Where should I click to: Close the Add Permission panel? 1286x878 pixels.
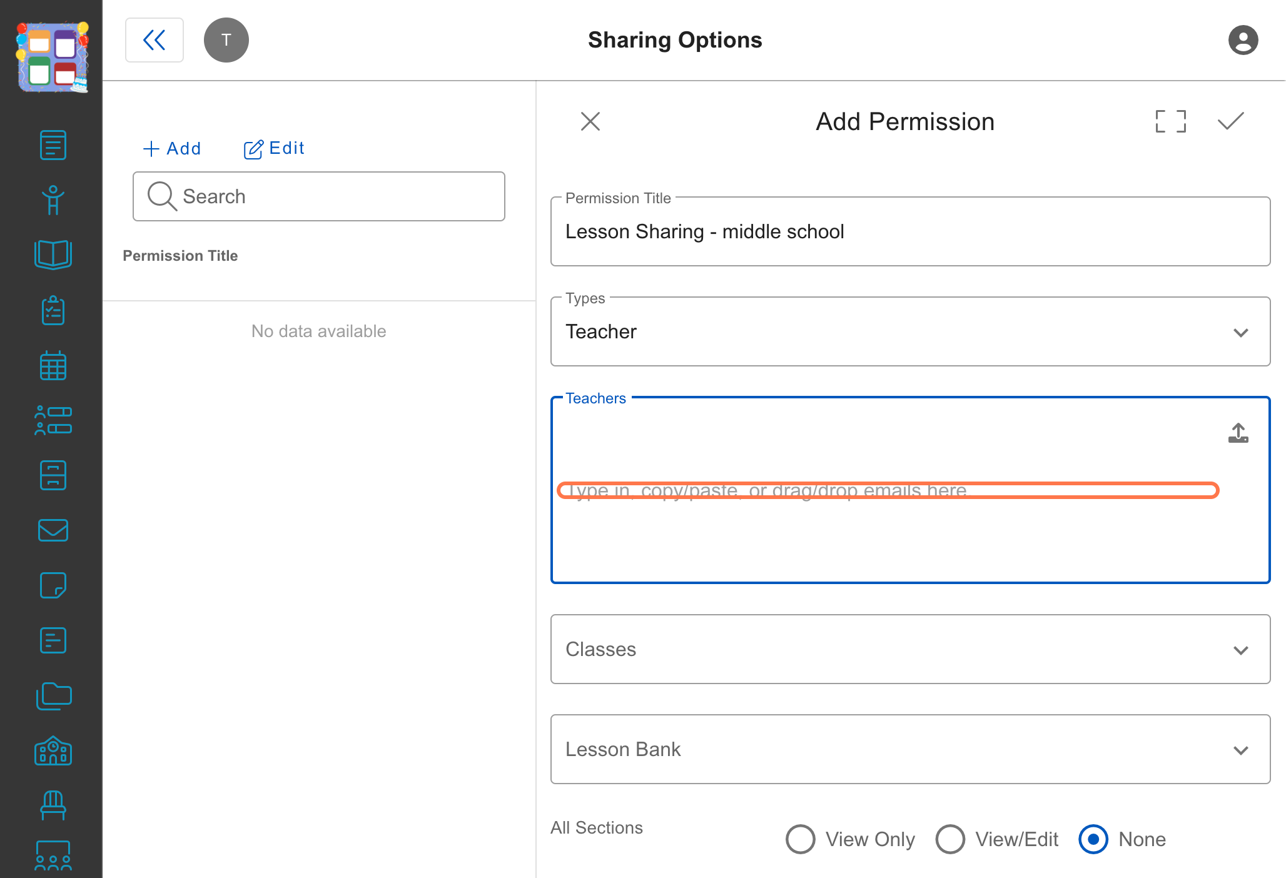590,121
